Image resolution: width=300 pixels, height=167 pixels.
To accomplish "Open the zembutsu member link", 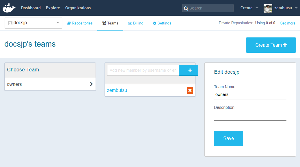I will (117, 90).
